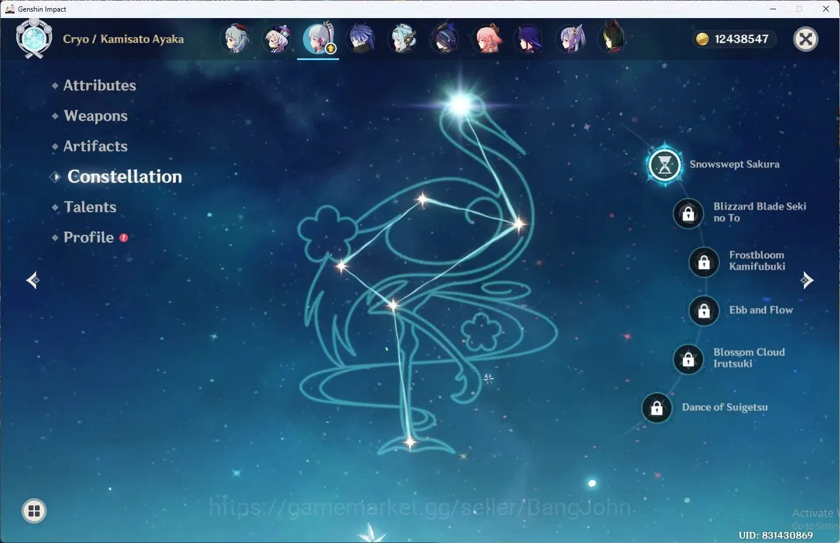The width and height of the screenshot is (840, 543).
Task: Open the Snowswept Sakura constellation node
Action: tap(665, 165)
